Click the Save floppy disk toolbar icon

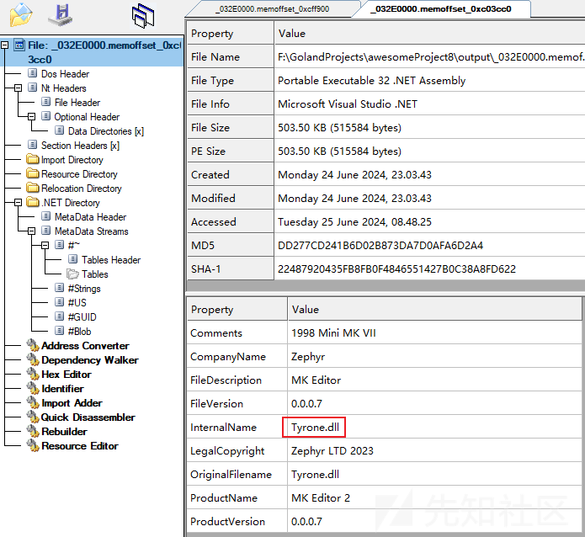(61, 15)
